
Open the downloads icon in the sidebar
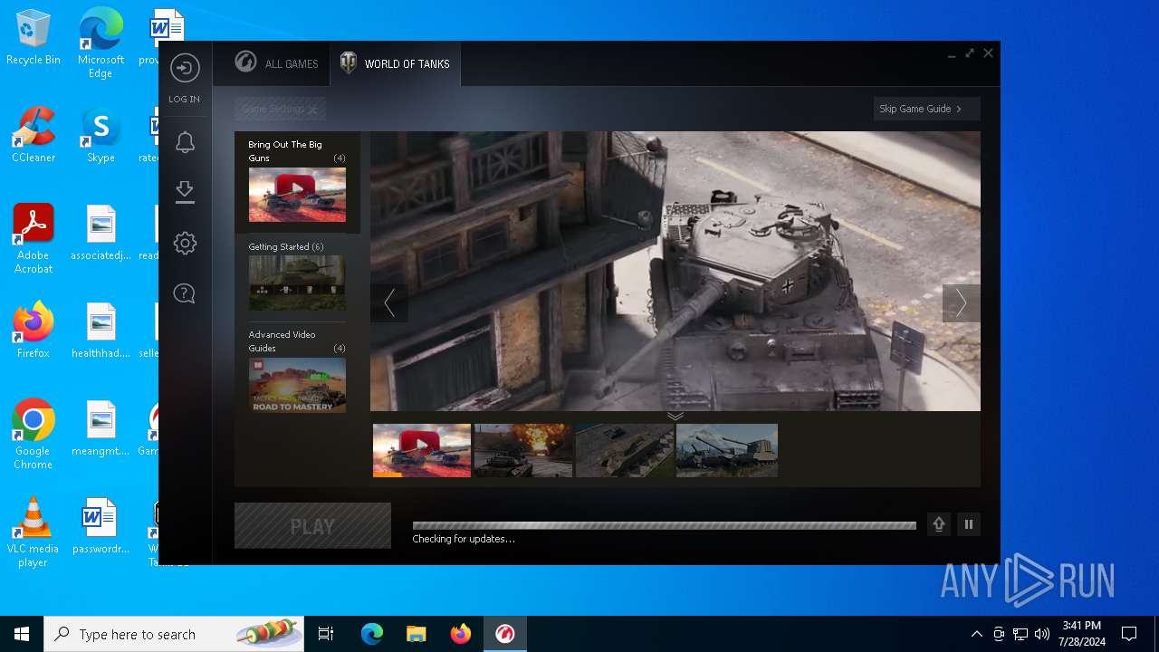click(185, 192)
